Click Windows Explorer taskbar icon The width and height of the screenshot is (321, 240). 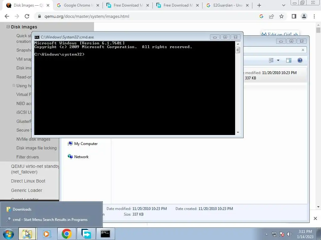pos(27,234)
